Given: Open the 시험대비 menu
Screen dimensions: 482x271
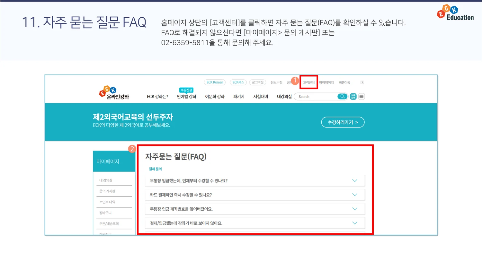Looking at the screenshot, I should 261,96.
